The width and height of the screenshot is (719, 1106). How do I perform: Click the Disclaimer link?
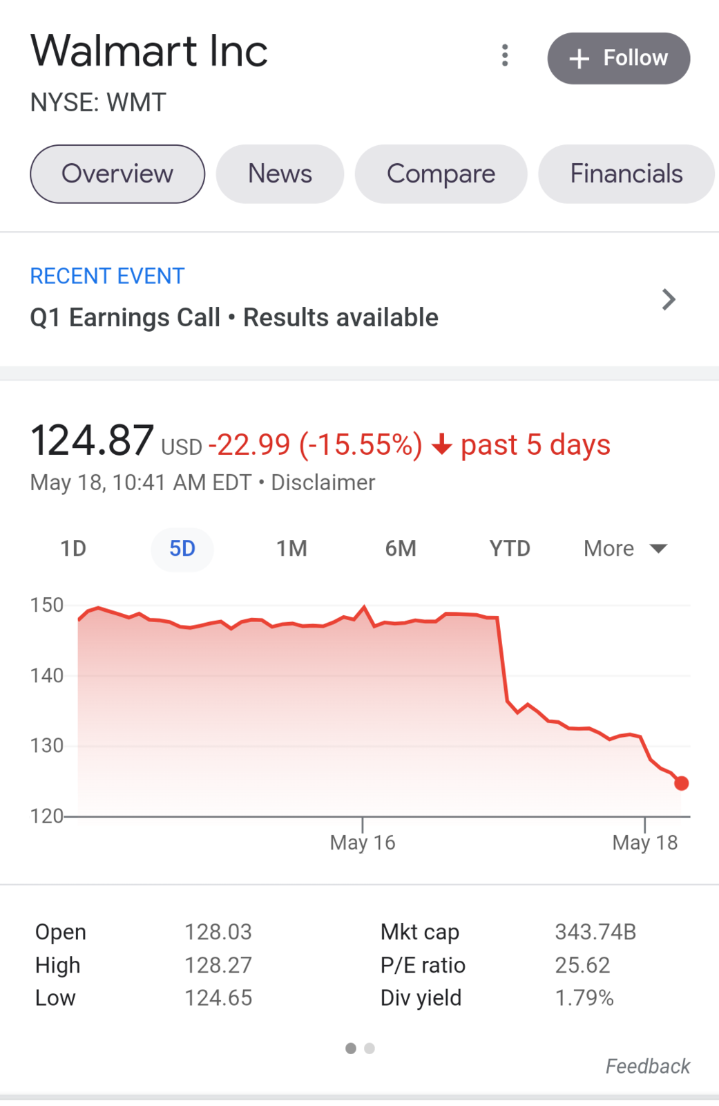pos(323,482)
